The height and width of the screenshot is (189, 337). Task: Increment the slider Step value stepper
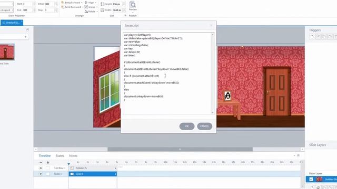click(56, 9)
